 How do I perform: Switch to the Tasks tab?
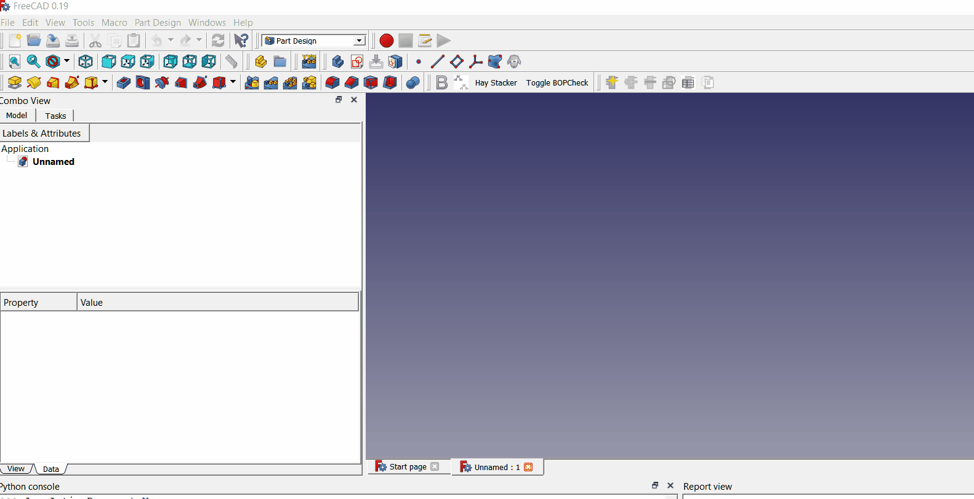click(55, 116)
